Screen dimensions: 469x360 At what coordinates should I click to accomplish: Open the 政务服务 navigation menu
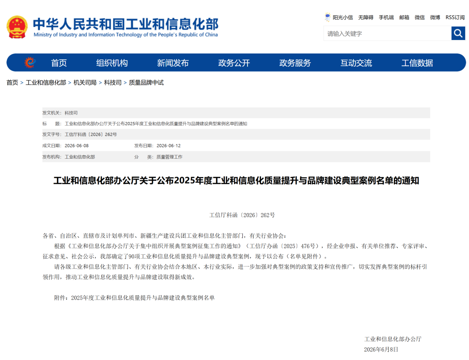click(x=295, y=63)
